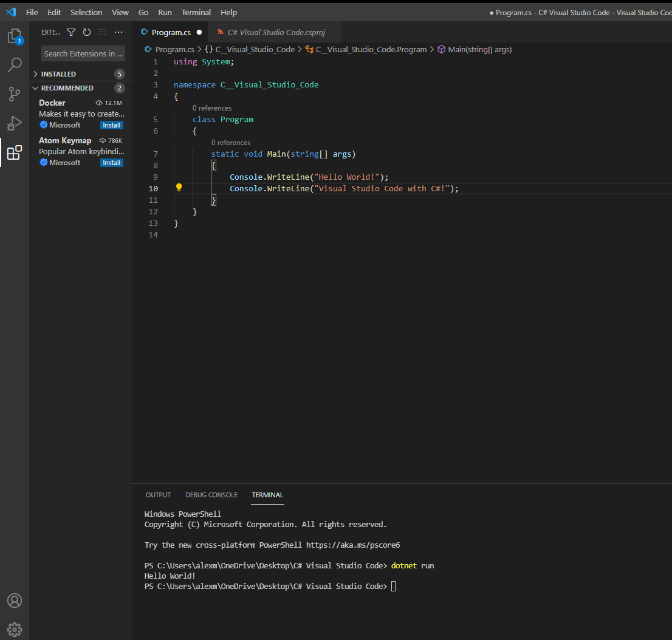
Task: Click the recommended extensions count badge 2
Action: 120,88
